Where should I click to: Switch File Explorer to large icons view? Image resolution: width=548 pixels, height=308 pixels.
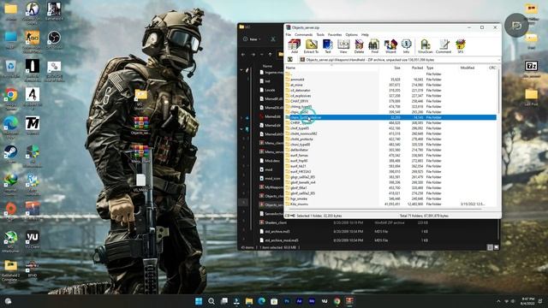pos(497,247)
